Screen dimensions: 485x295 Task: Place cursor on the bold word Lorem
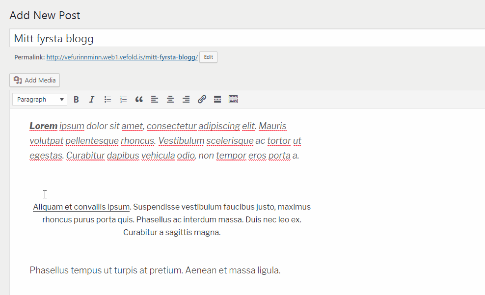[43, 126]
